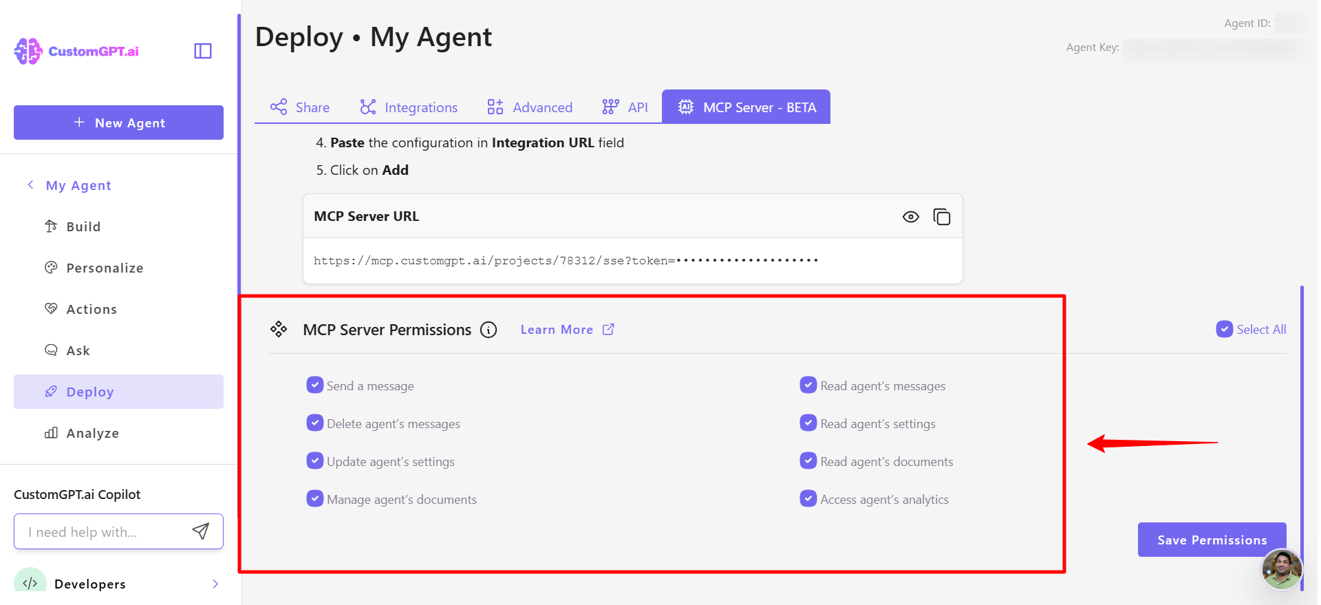Switch to the Share tab

pos(299,107)
